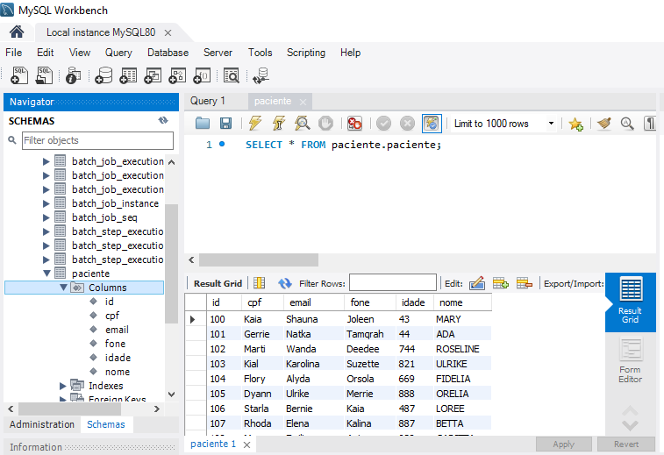Collapse the paciente table node
664x455 pixels.
click(46, 273)
